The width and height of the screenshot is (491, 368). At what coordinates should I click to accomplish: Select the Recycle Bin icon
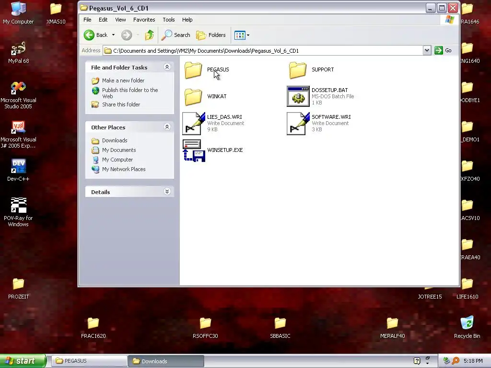click(x=467, y=327)
